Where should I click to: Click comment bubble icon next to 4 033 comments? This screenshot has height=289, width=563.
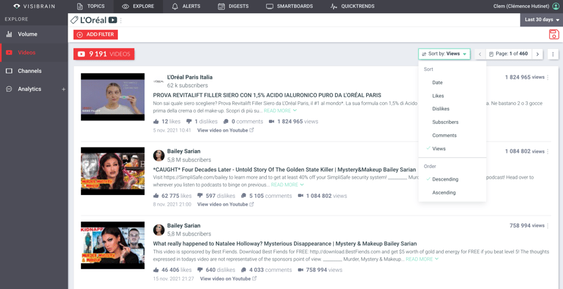point(244,270)
